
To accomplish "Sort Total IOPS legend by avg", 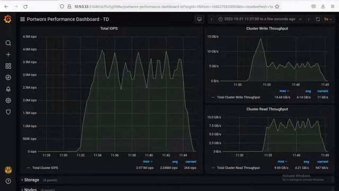I will tap(175, 162).
